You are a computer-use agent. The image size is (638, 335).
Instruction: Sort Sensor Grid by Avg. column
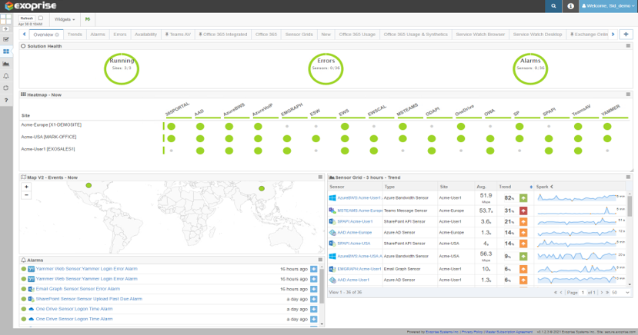[481, 187]
